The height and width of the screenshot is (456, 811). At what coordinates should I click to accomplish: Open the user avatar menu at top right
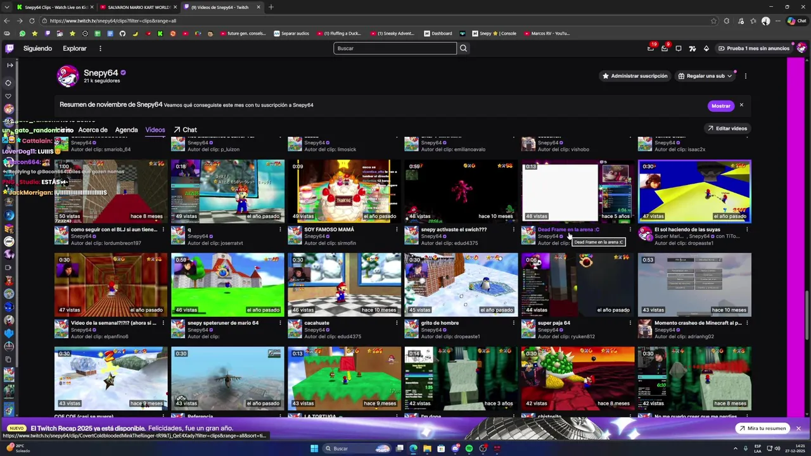(x=801, y=48)
